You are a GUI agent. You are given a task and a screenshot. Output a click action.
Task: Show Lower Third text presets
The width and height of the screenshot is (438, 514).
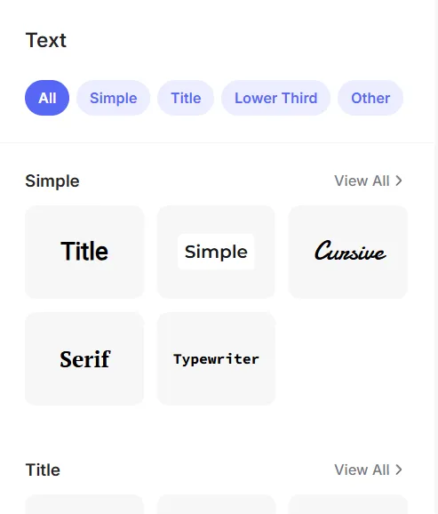coord(275,98)
